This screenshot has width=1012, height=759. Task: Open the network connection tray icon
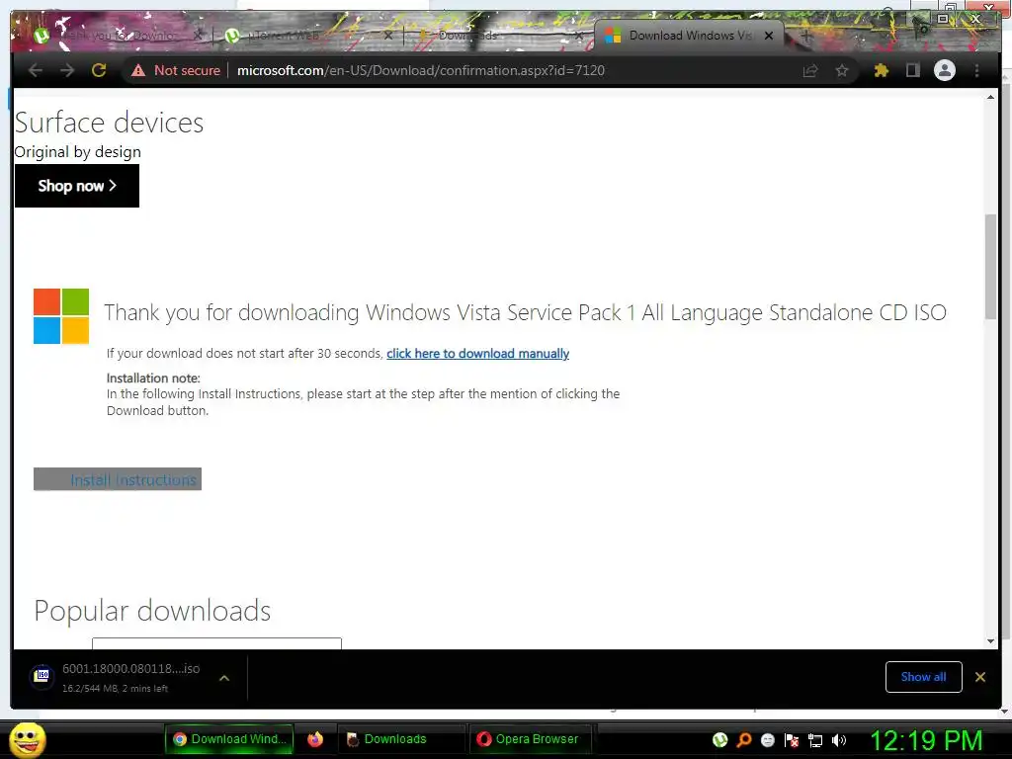click(x=815, y=740)
